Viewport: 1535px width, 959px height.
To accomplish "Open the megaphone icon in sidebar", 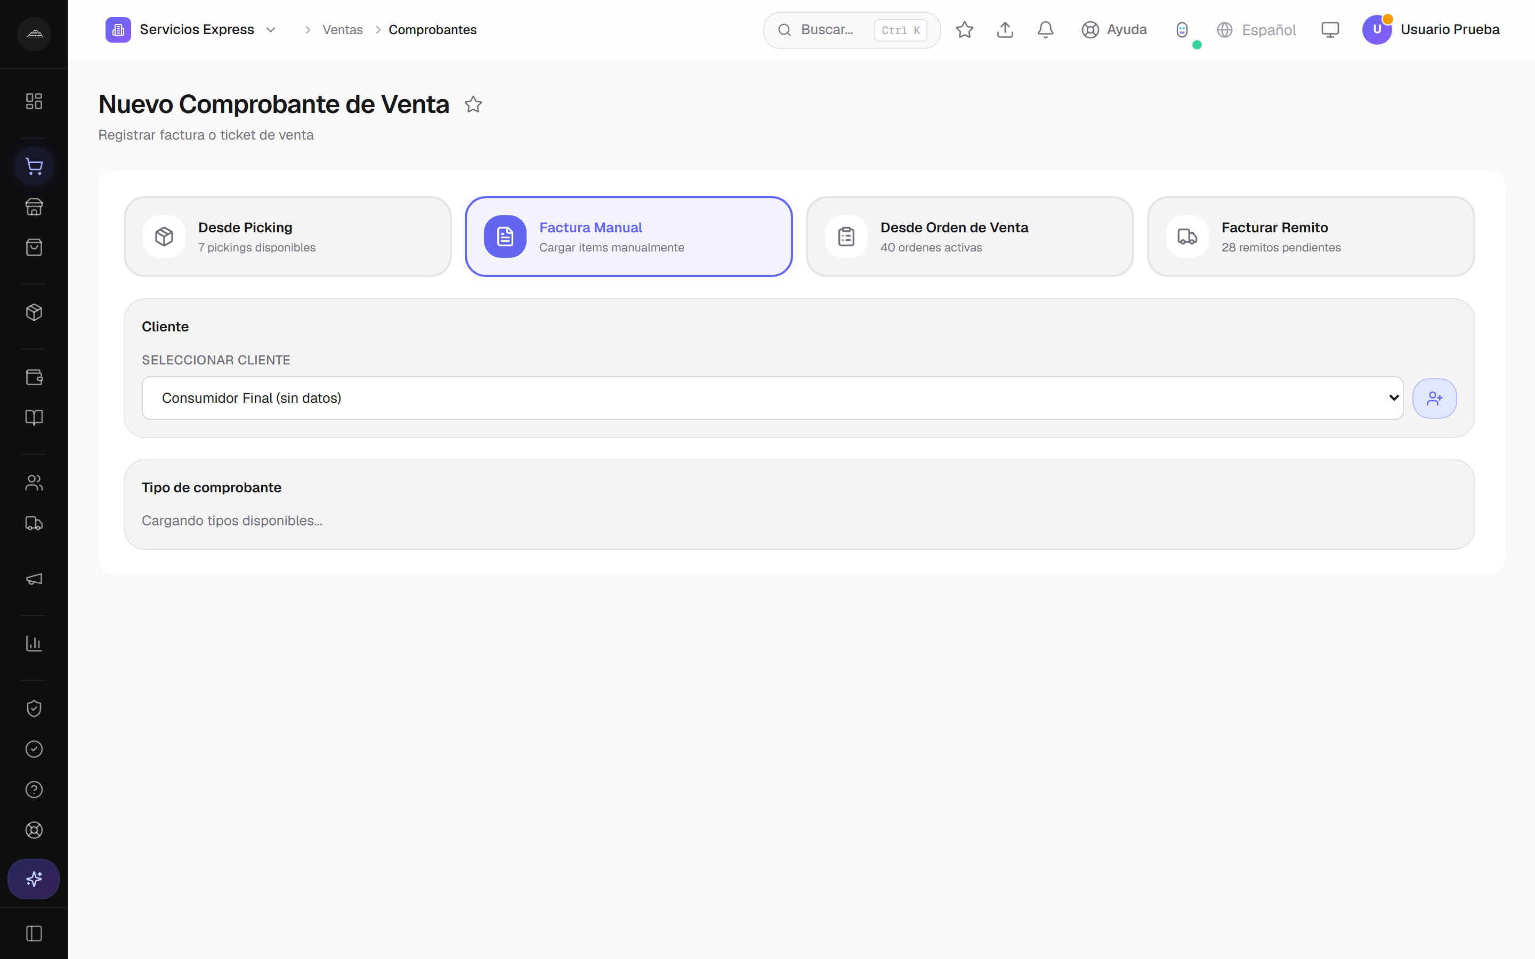I will 34,579.
